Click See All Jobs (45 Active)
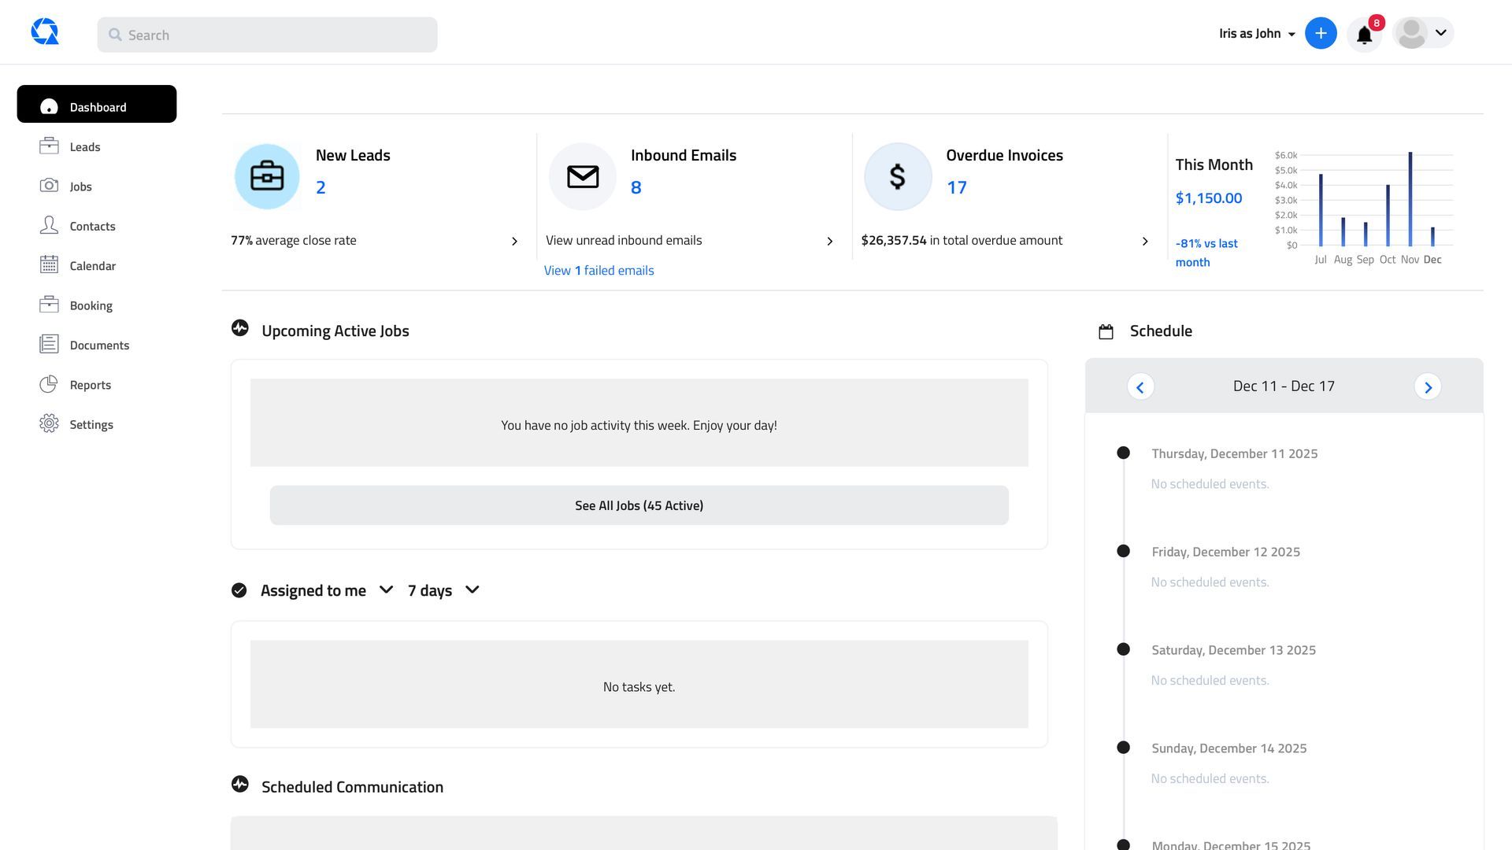1512x850 pixels. click(x=639, y=504)
